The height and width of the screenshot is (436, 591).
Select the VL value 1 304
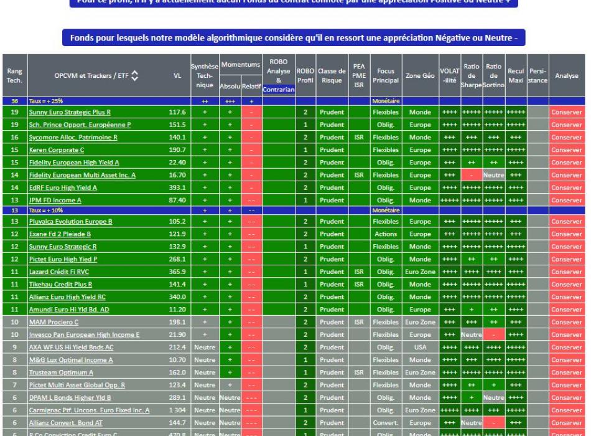[x=177, y=410]
